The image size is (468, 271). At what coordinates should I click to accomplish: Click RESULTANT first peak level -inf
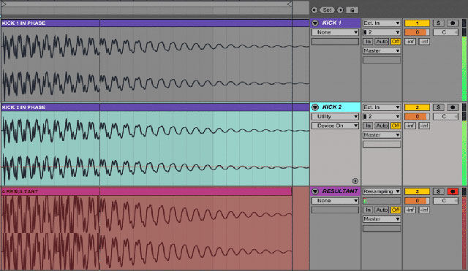click(x=410, y=210)
